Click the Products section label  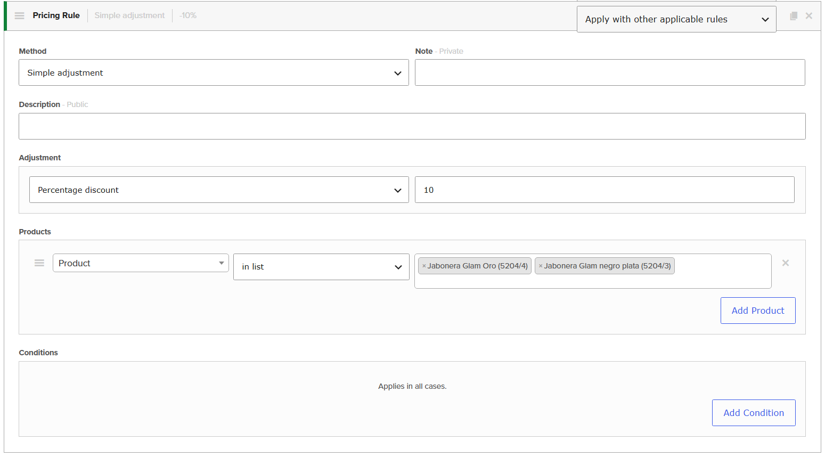(x=35, y=232)
